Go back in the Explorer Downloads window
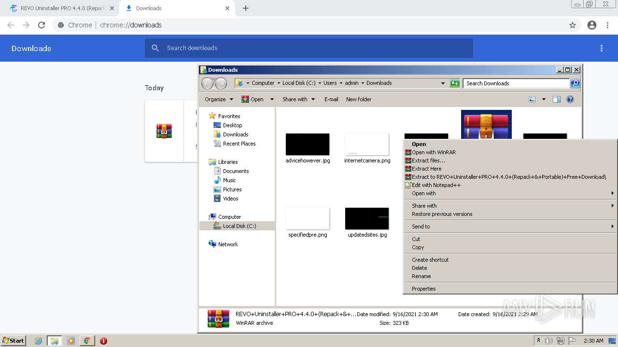The height and width of the screenshot is (347, 618). click(207, 83)
